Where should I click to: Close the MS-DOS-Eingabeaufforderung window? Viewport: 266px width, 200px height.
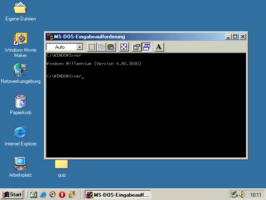point(243,37)
